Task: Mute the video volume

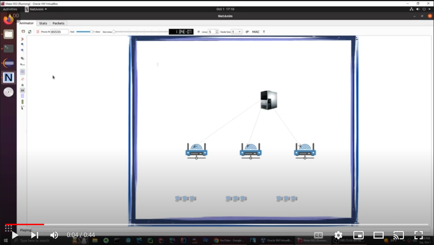Action: pos(54,235)
